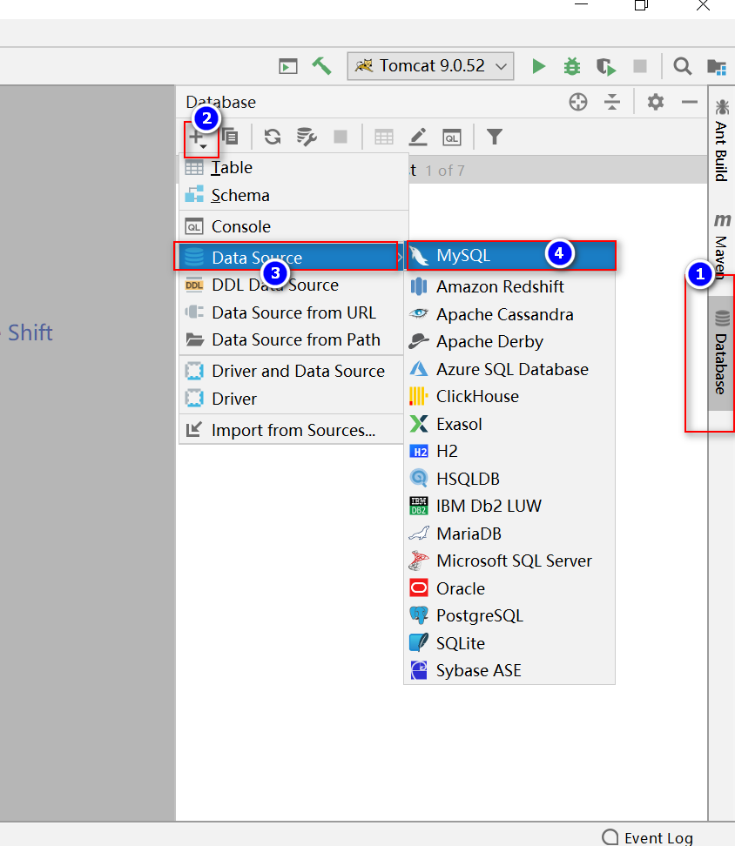Hide the Database tool window with minus icon
This screenshot has height=846, width=735.
click(x=689, y=102)
